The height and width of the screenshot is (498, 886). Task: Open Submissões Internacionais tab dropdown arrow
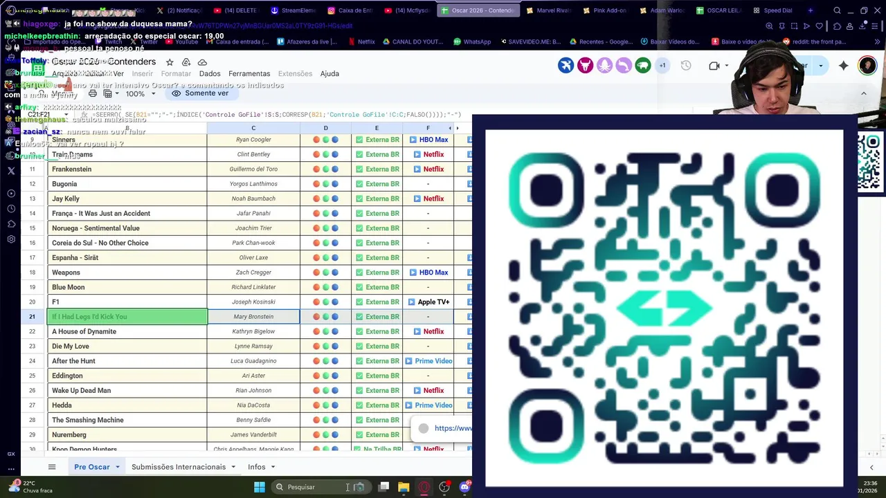(233, 468)
